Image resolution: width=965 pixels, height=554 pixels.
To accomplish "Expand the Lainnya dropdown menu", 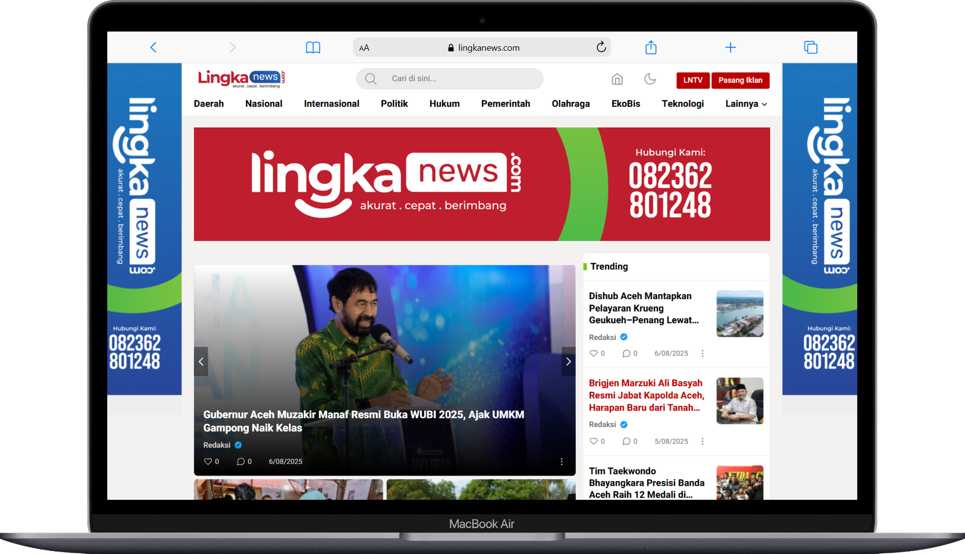I will coord(746,104).
